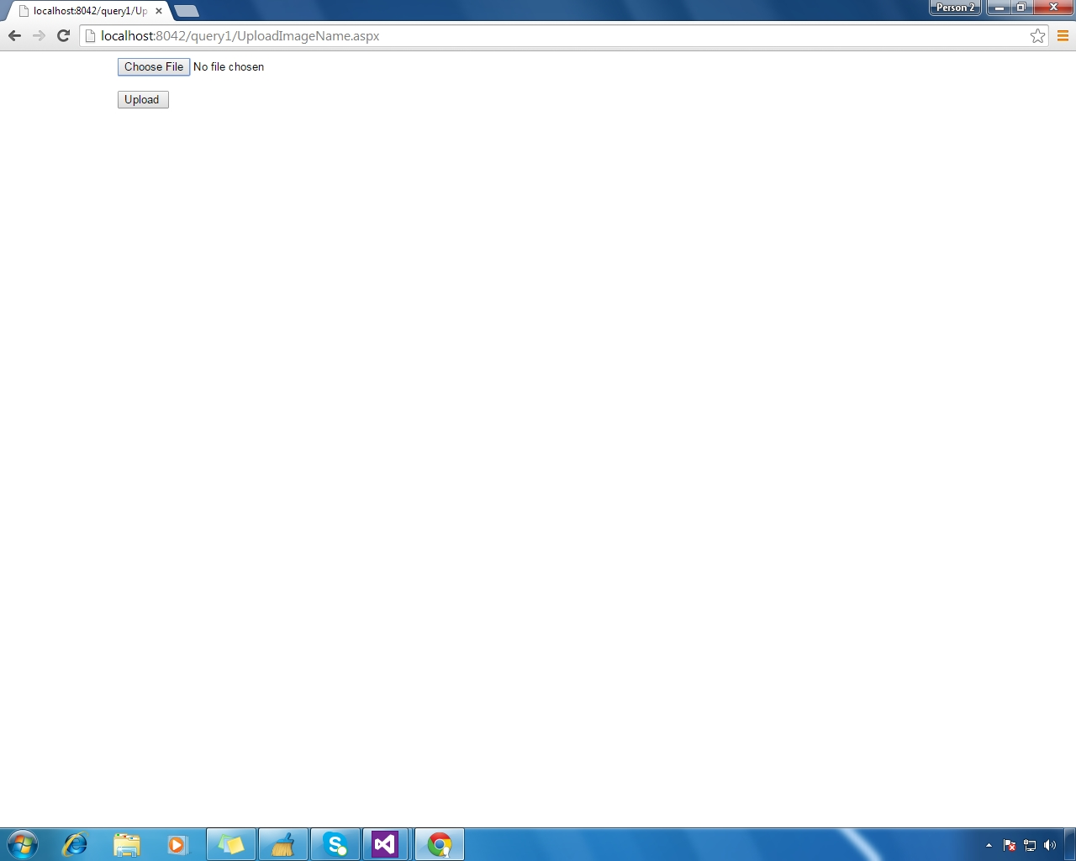Launch Visual Studio from the taskbar
This screenshot has height=861, width=1076.
tap(387, 843)
